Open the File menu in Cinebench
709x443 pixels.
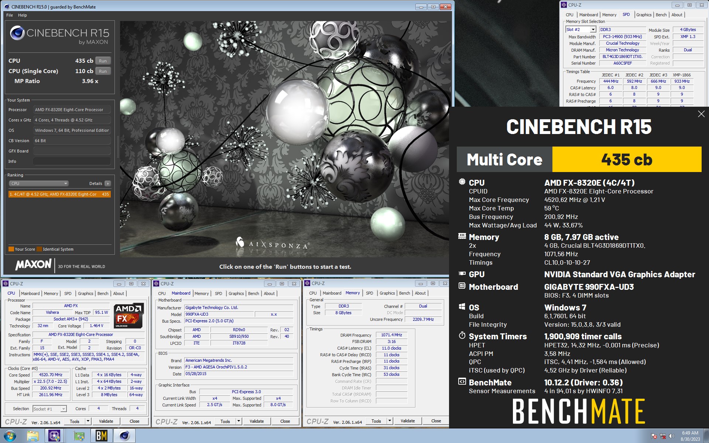(x=10, y=15)
